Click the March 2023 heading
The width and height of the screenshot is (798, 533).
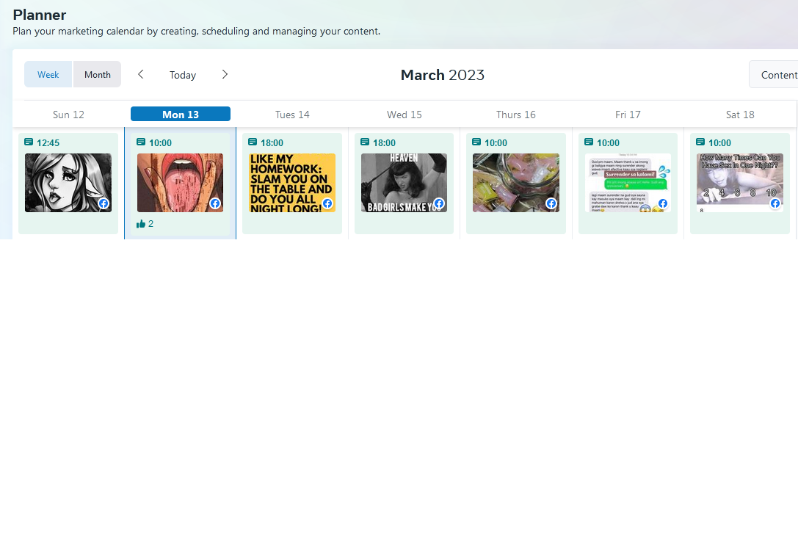coord(443,75)
